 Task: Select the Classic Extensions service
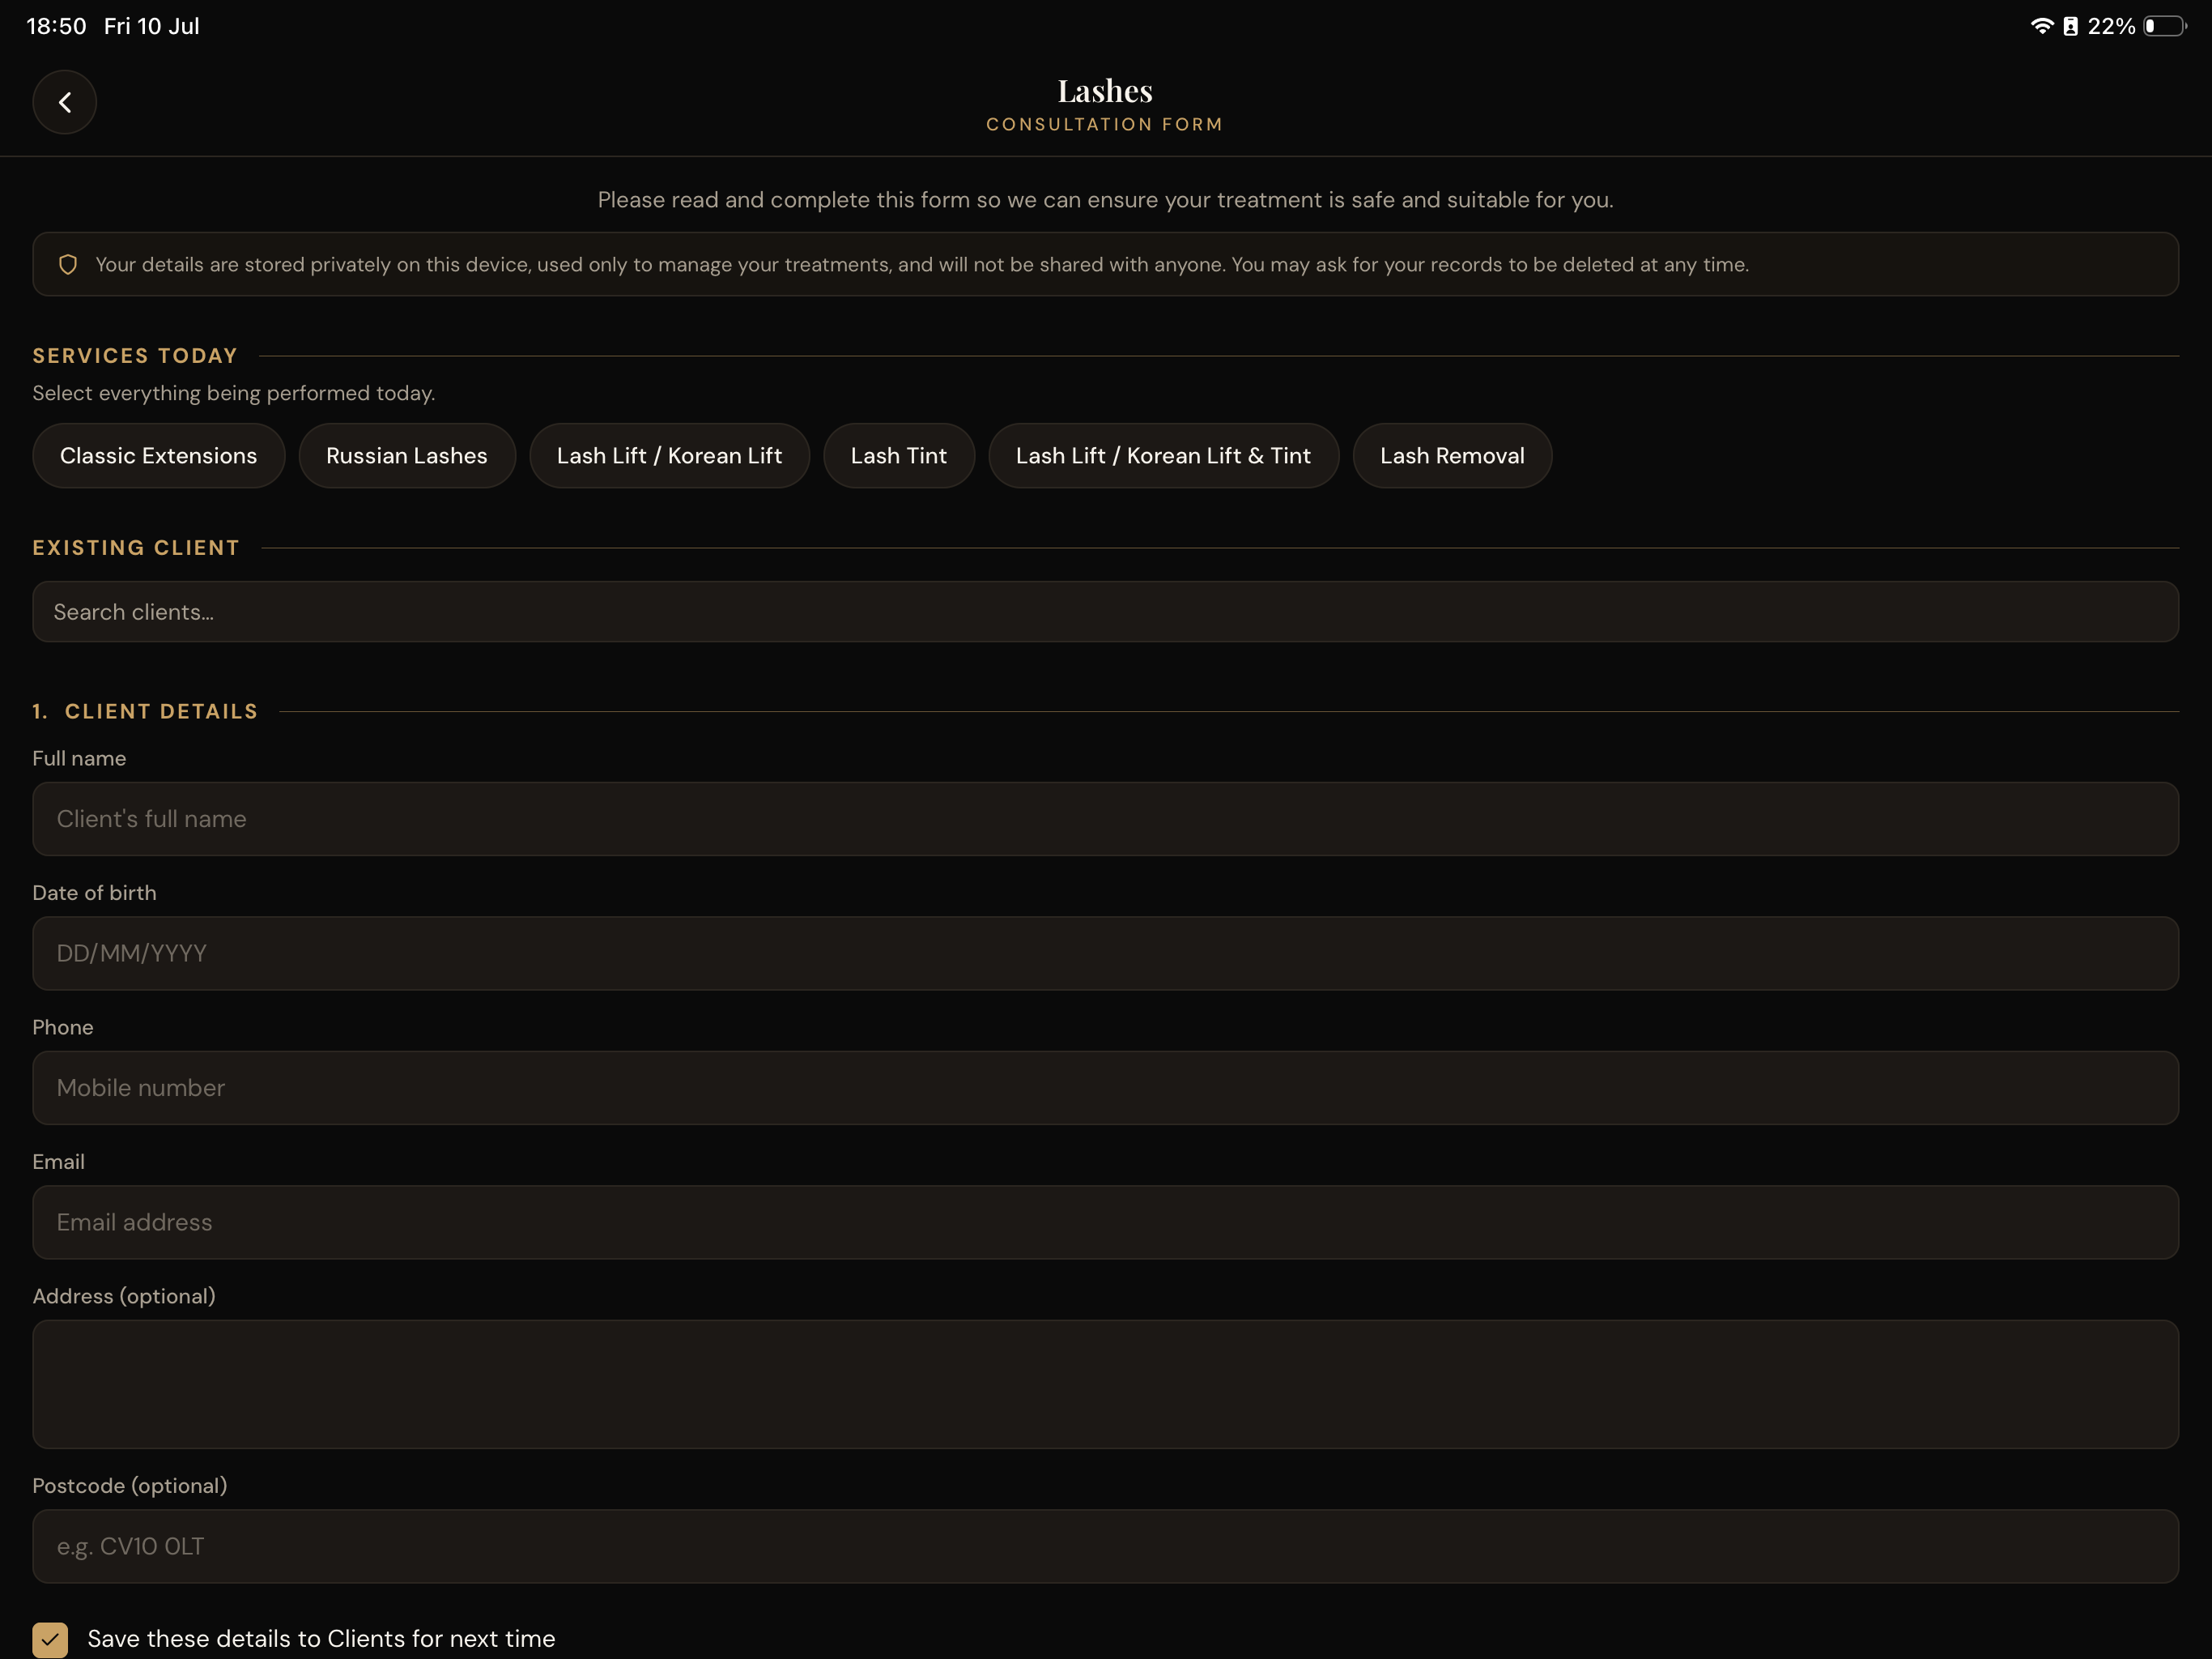158,455
